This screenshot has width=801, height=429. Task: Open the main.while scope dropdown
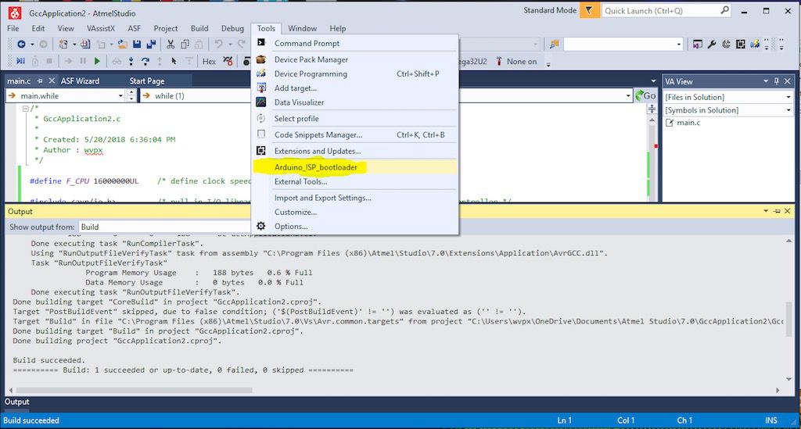(x=120, y=95)
